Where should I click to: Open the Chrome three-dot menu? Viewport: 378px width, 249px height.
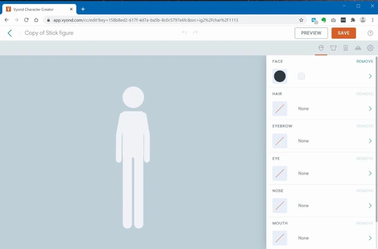tap(372, 20)
